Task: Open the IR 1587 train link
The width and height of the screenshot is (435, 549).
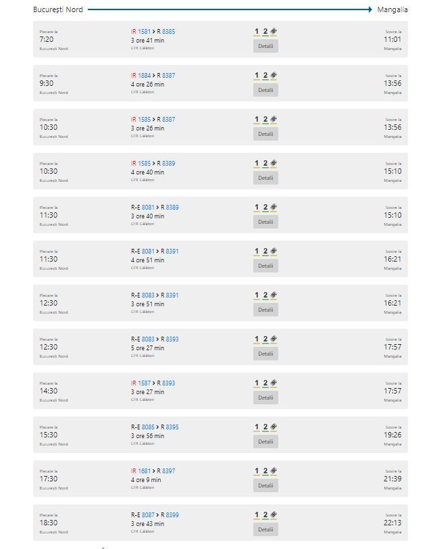Action: (141, 383)
